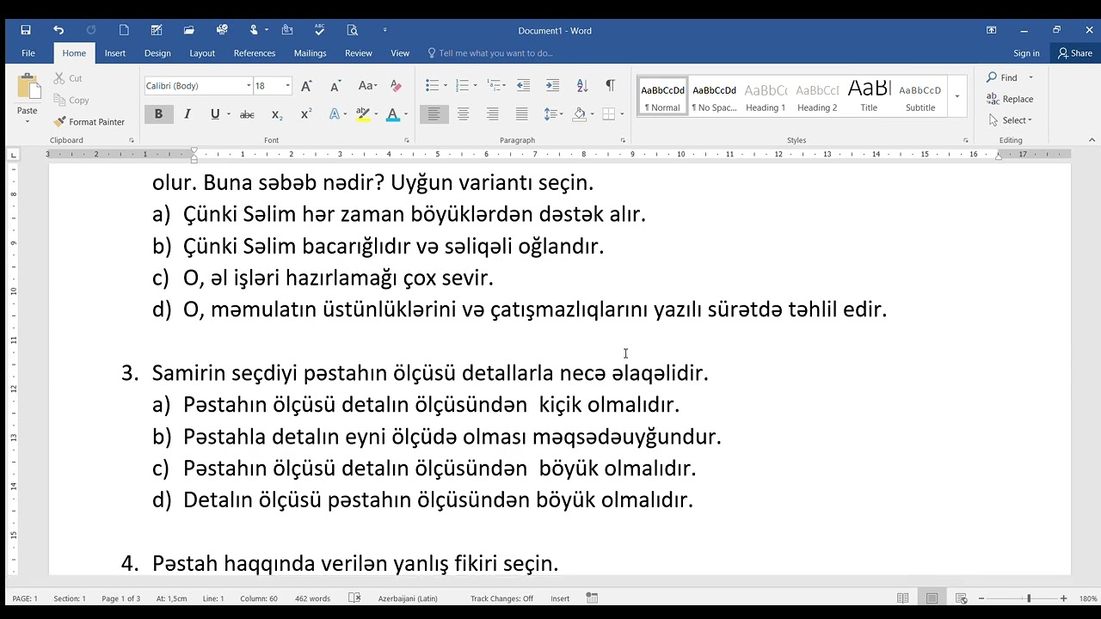Align text left

(434, 114)
